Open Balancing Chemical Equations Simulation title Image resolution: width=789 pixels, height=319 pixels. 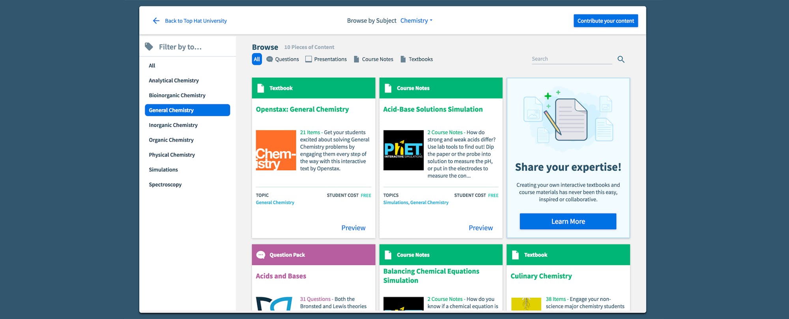tap(431, 276)
